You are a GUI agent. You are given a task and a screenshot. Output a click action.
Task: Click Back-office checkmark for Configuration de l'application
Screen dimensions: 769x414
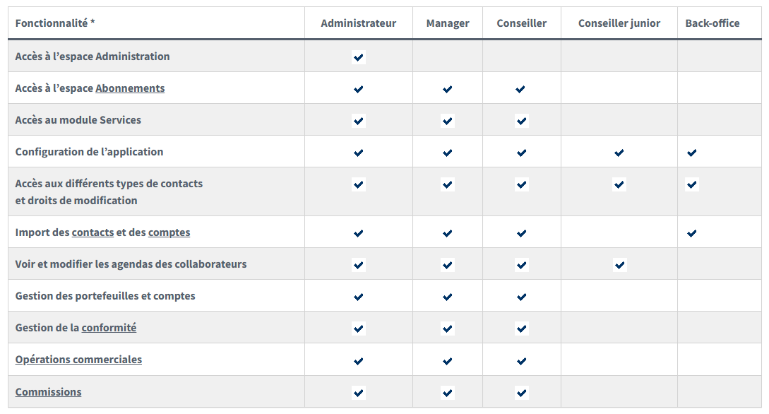[691, 153]
